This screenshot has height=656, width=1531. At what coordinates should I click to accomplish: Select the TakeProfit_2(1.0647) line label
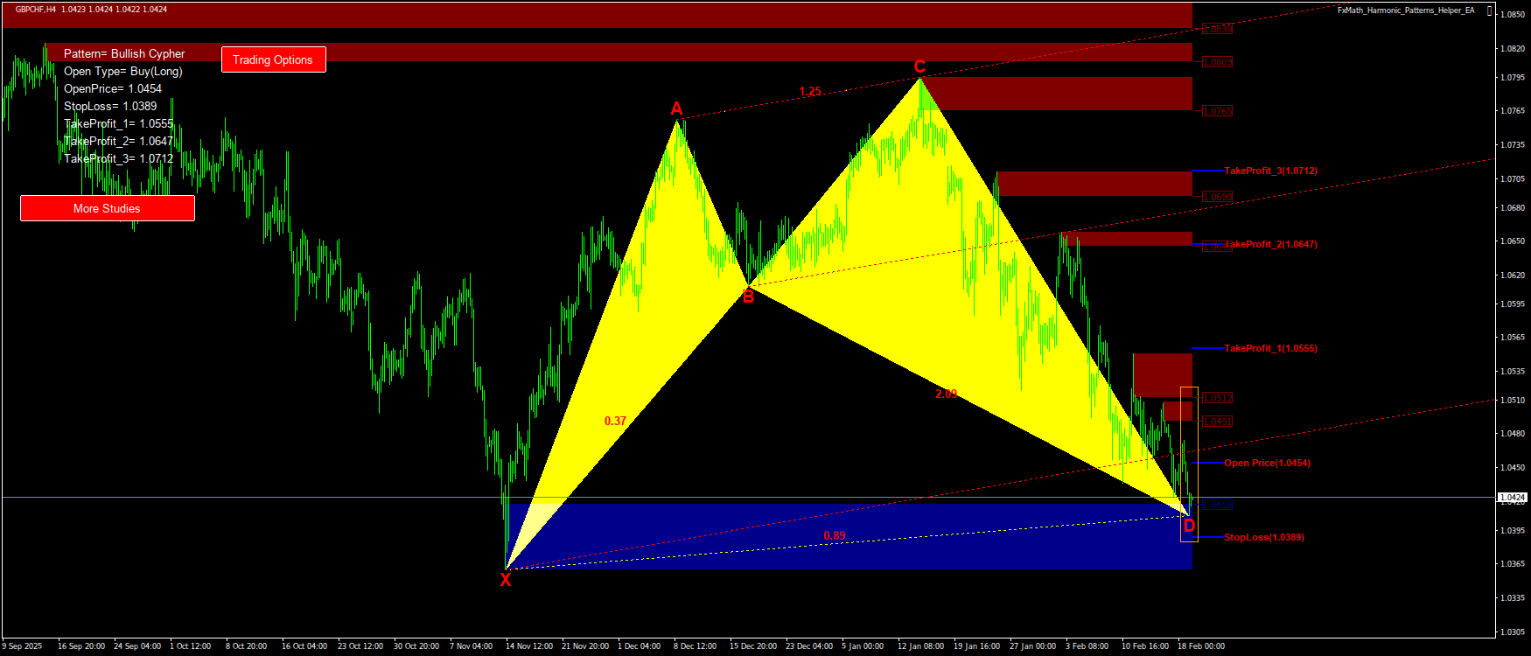[1270, 244]
